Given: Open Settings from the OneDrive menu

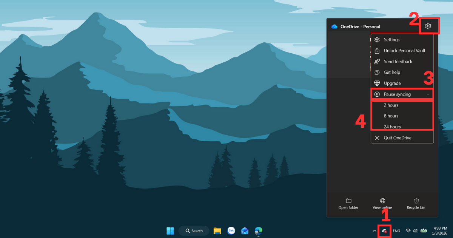Looking at the screenshot, I should click(391, 40).
